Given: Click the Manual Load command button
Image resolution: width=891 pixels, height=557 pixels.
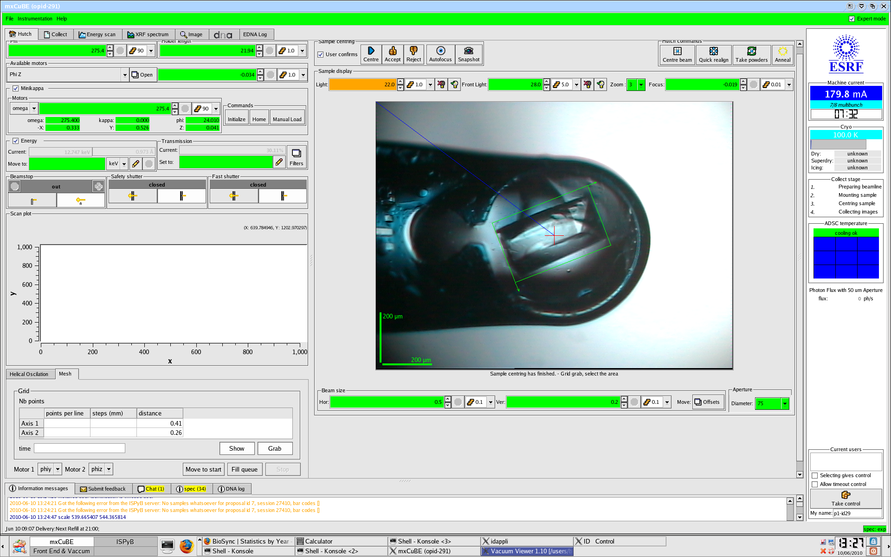Looking at the screenshot, I should point(287,119).
